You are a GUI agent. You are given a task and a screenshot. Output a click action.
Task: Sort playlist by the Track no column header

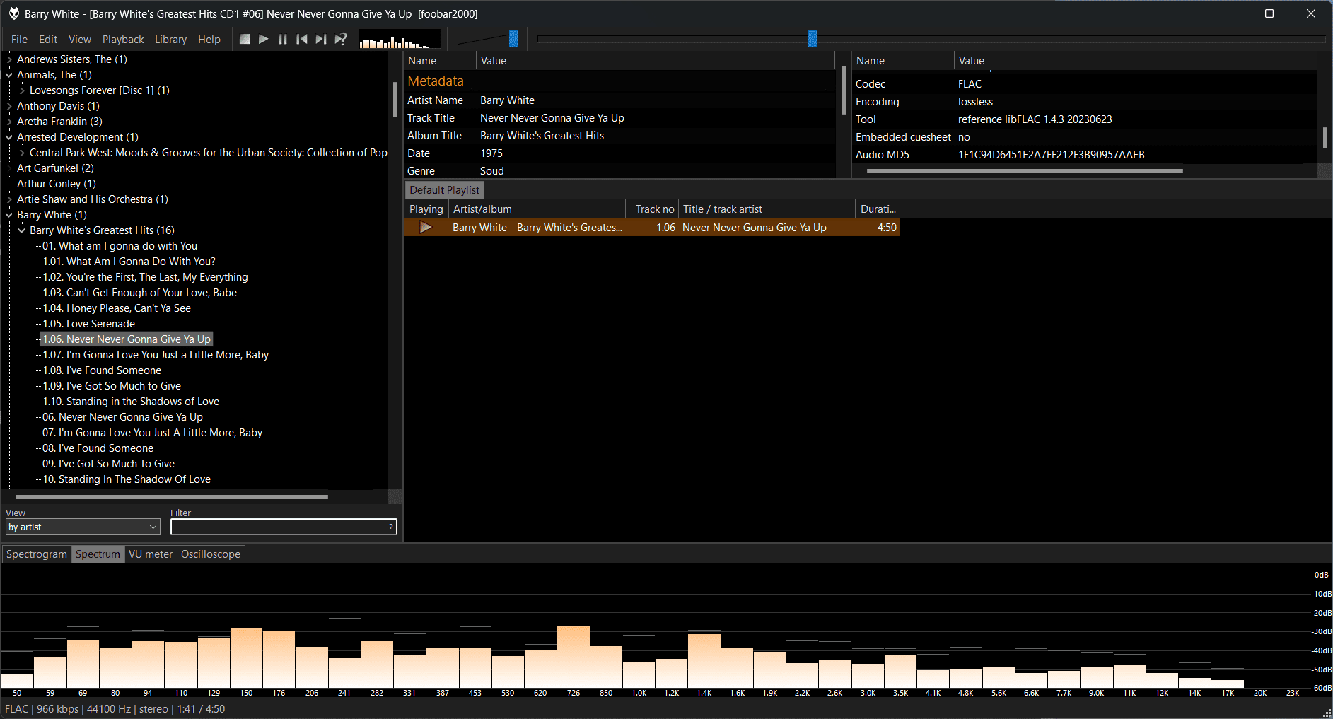(x=653, y=209)
